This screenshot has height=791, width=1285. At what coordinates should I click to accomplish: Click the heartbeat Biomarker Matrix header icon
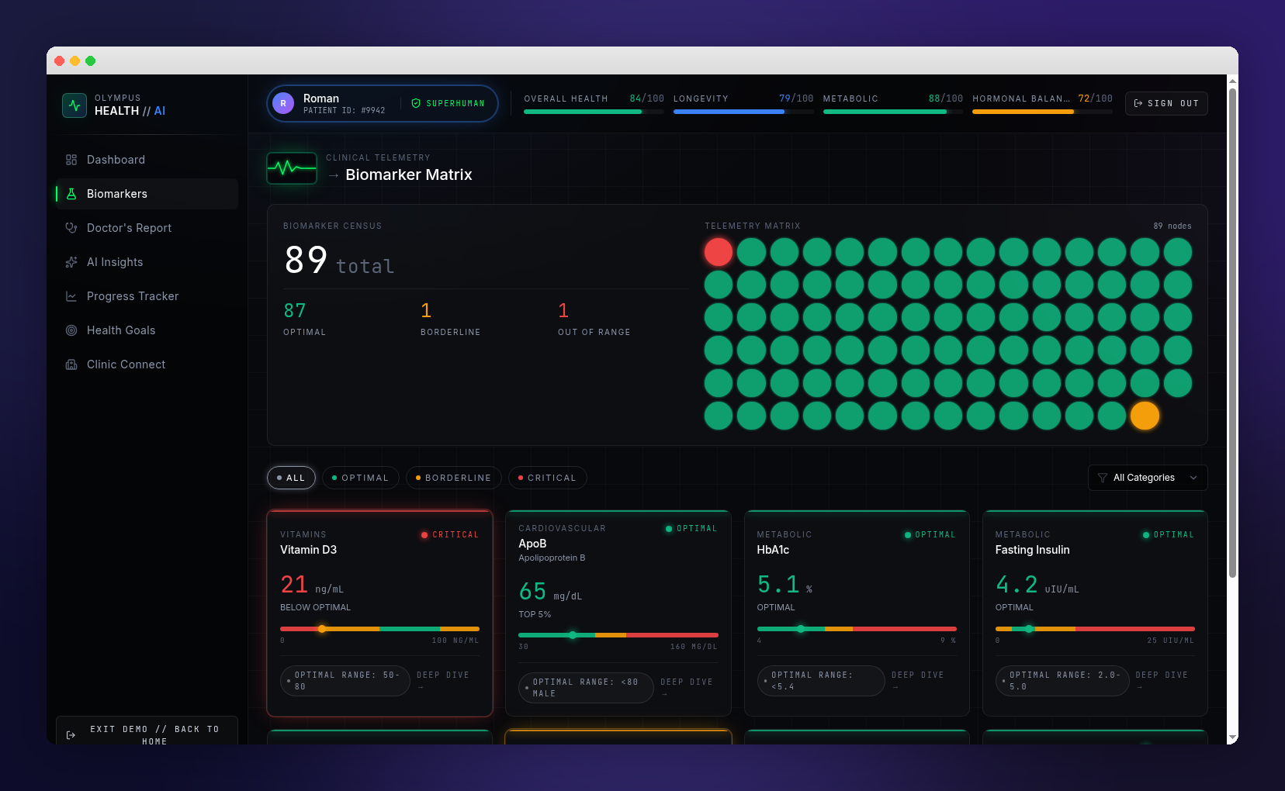pyautogui.click(x=292, y=168)
